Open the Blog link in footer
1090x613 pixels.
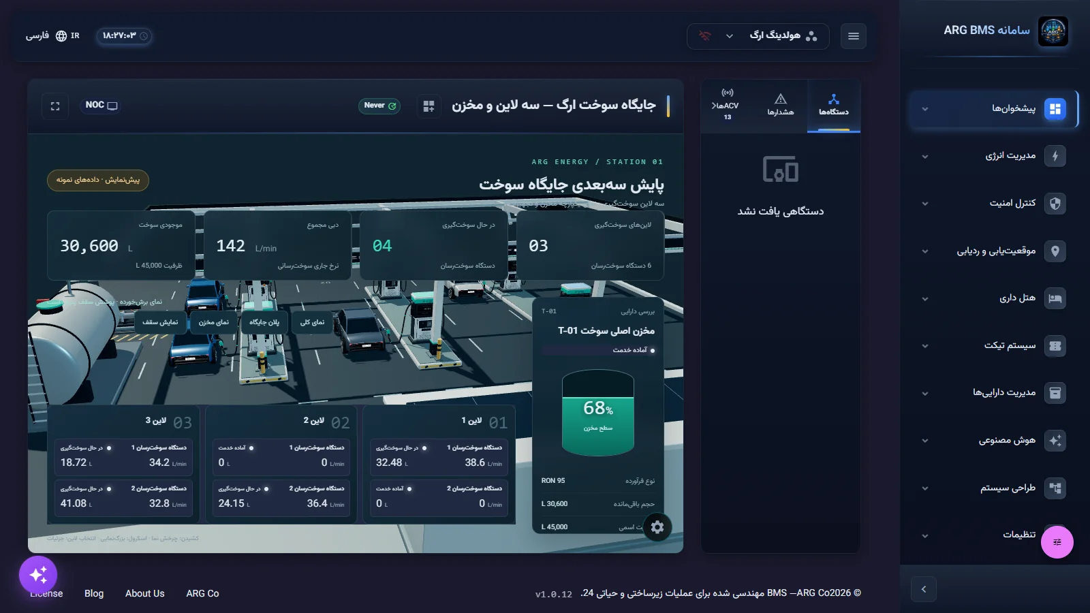(94, 594)
